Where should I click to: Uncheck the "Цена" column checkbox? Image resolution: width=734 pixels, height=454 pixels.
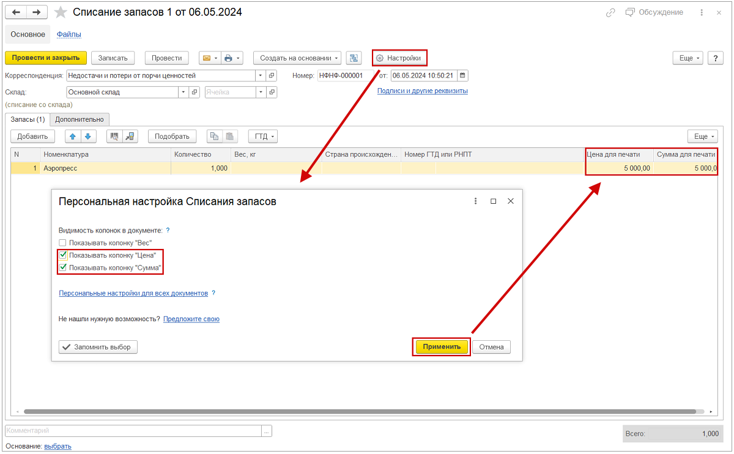pyautogui.click(x=62, y=255)
